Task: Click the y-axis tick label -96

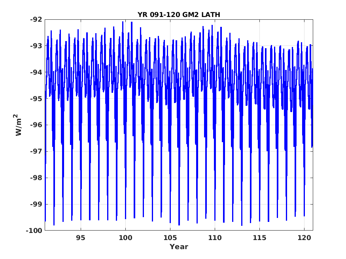Action: (36, 125)
